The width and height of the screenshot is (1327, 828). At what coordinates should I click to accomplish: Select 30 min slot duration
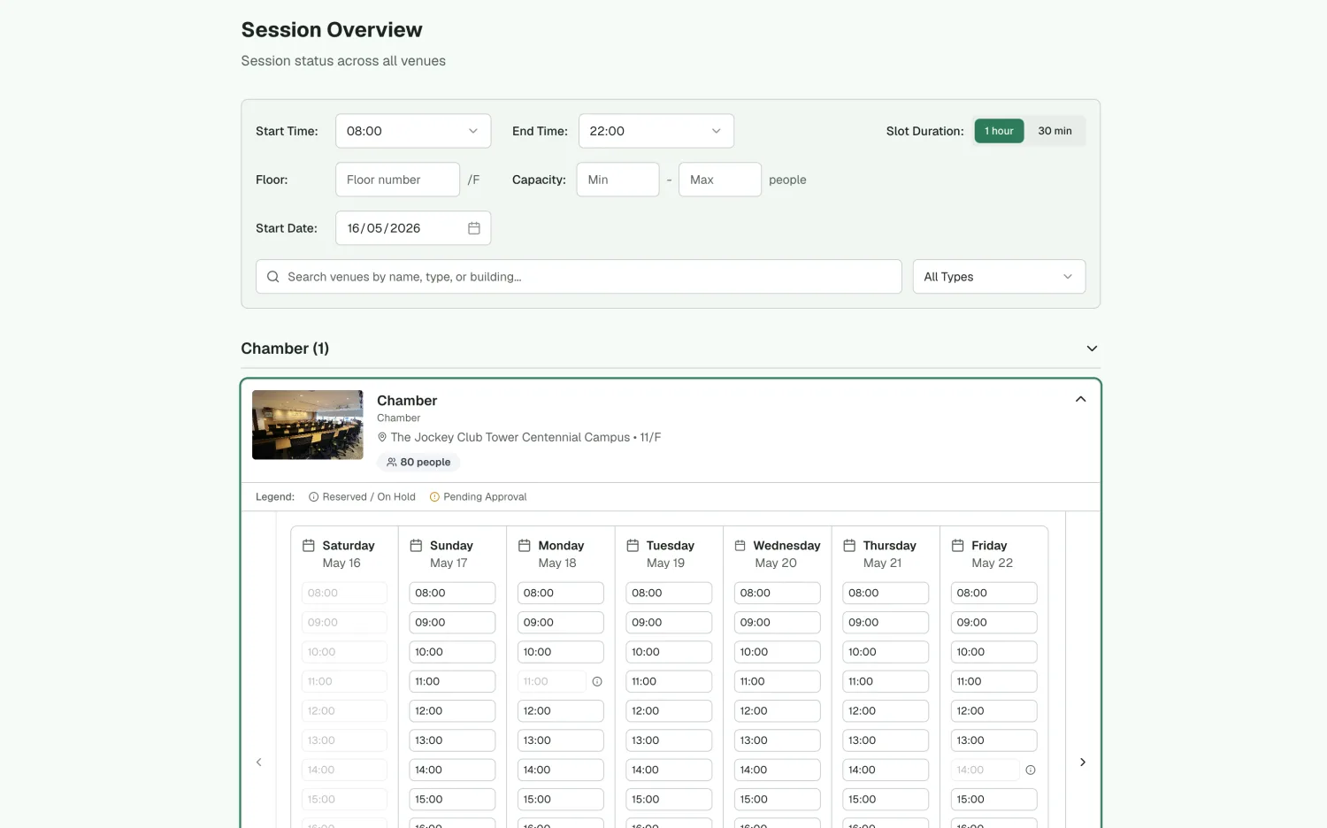(1055, 131)
